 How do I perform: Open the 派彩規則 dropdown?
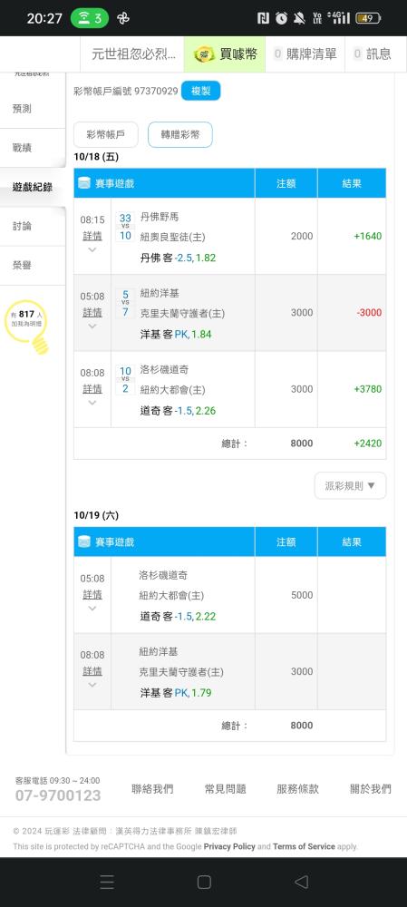[x=350, y=486]
